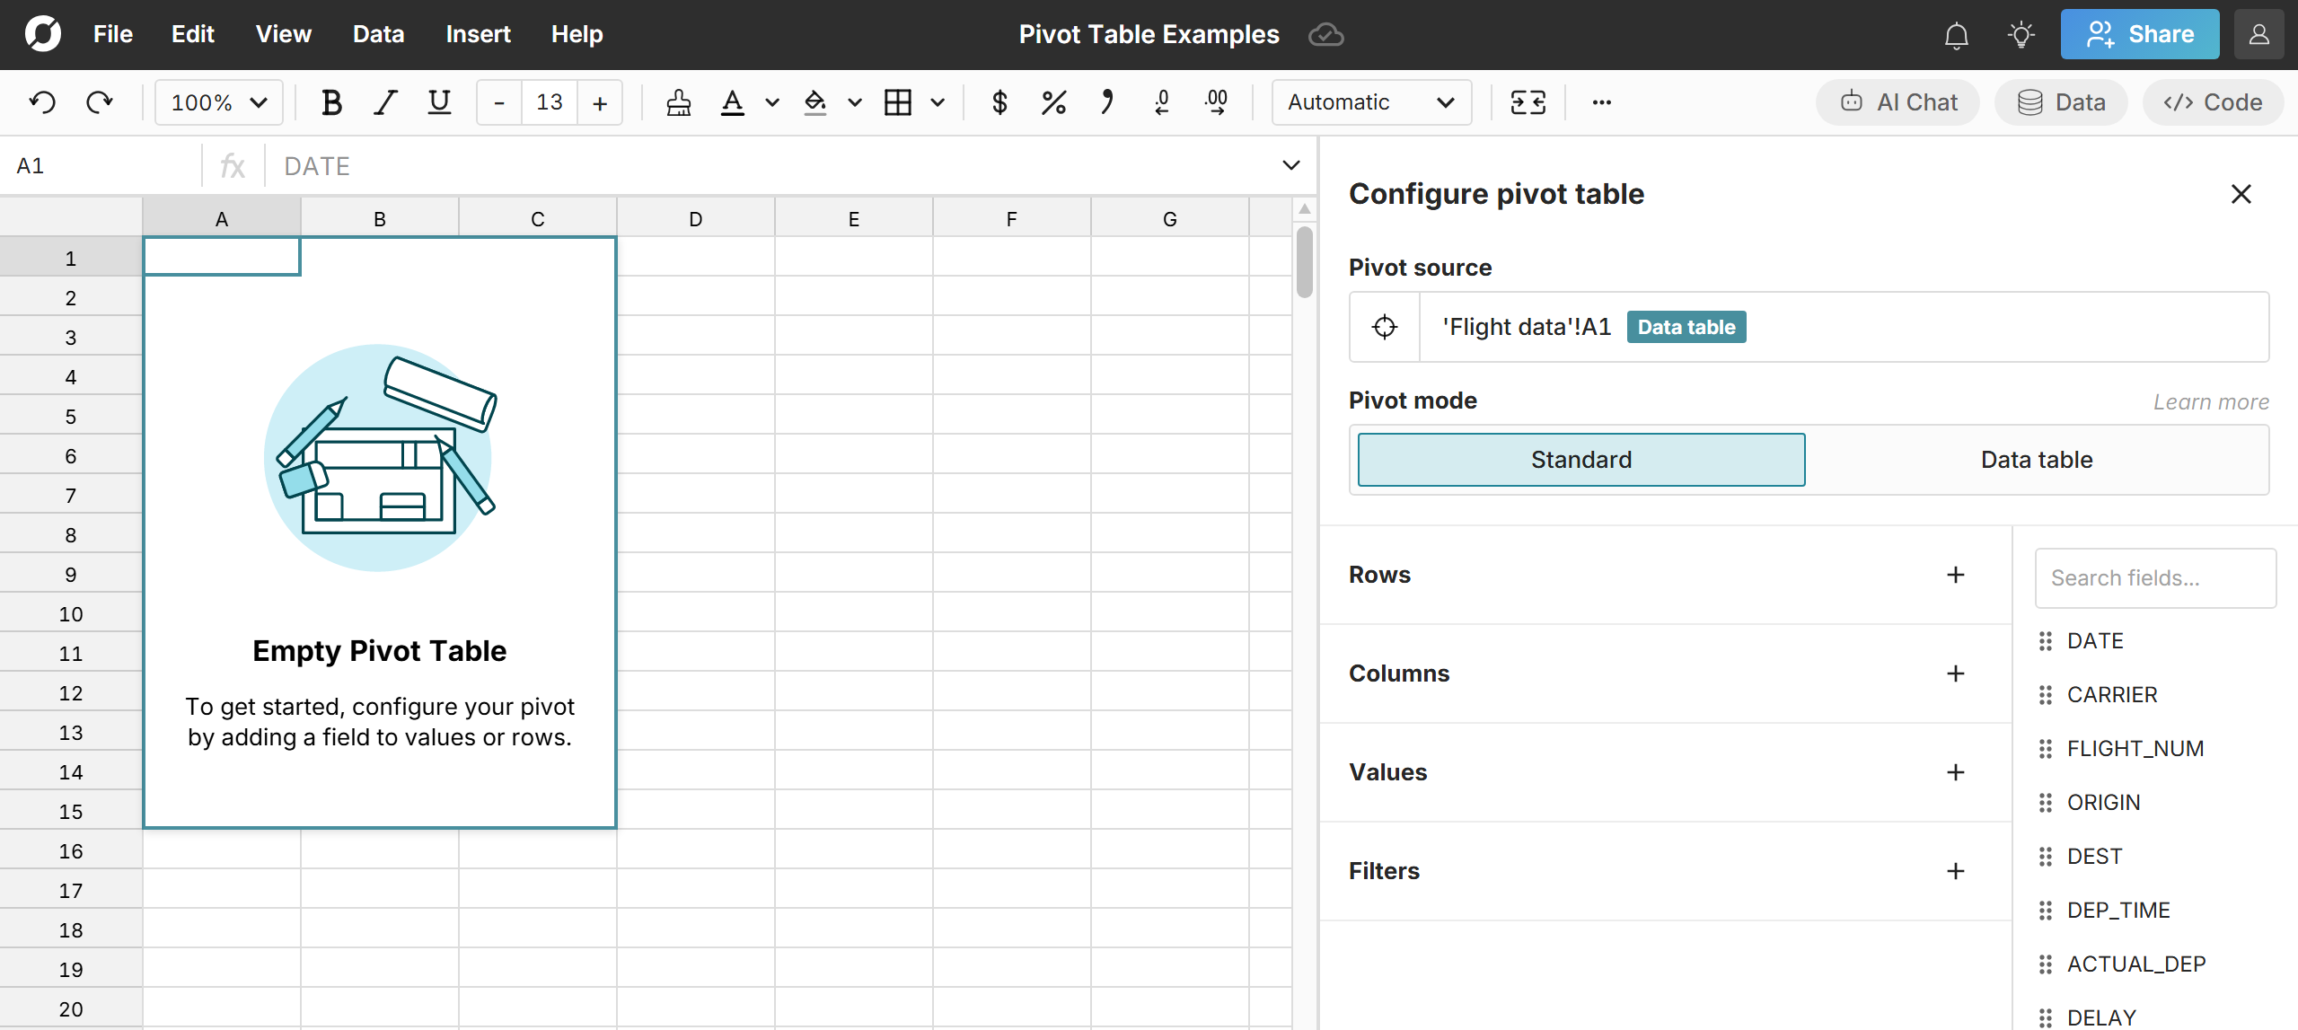Increase decimal places
Viewport: 2298px width, 1030px height.
click(1215, 102)
